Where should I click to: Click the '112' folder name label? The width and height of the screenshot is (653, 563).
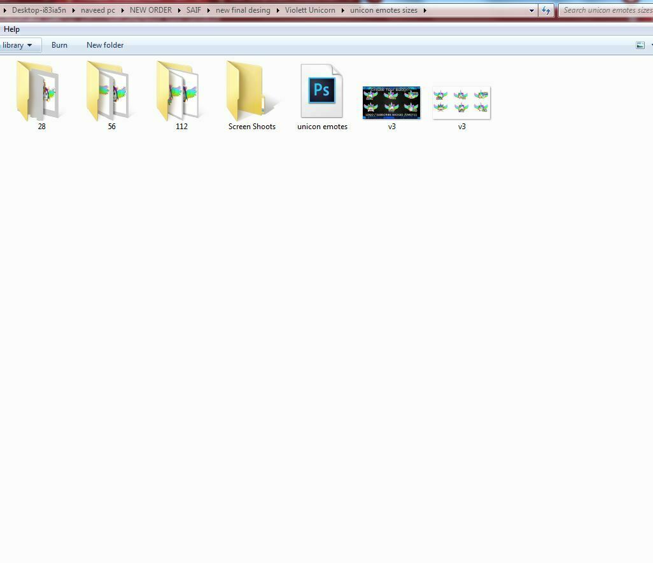[x=181, y=127]
